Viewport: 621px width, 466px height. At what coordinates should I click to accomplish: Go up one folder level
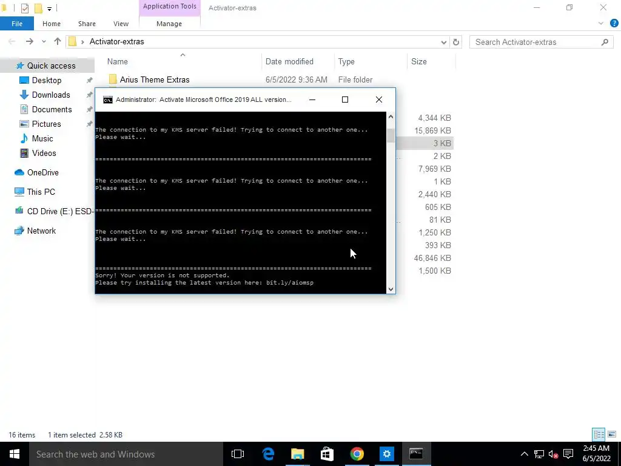(58, 42)
